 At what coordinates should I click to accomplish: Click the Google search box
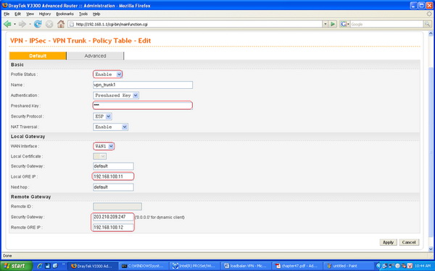click(386, 25)
